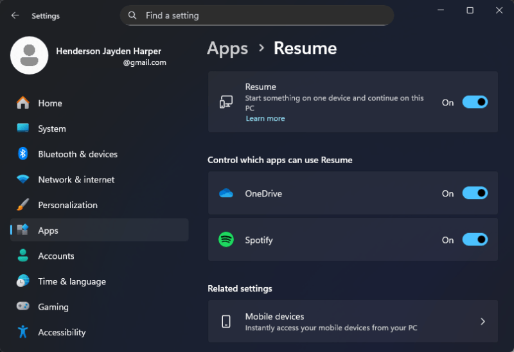Click the Apps sidebar icon
Image resolution: width=514 pixels, height=352 pixels.
(23, 230)
